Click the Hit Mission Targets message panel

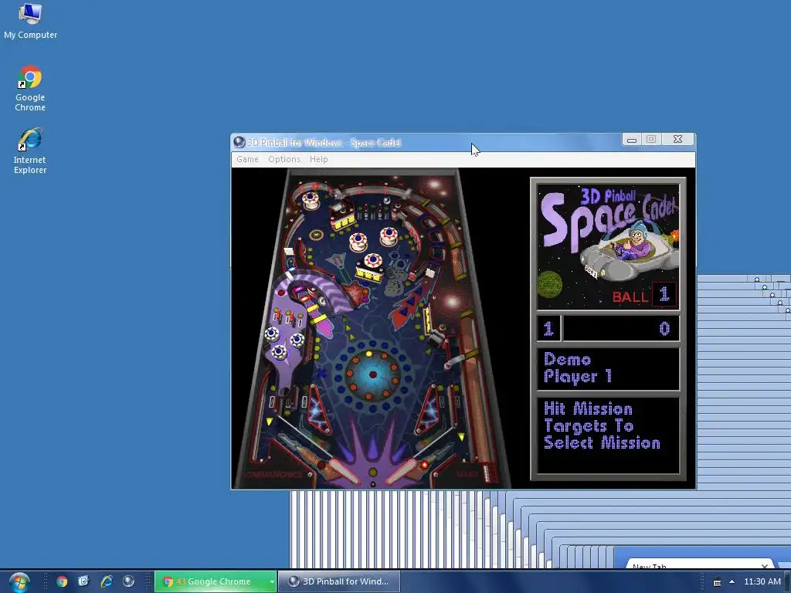608,435
